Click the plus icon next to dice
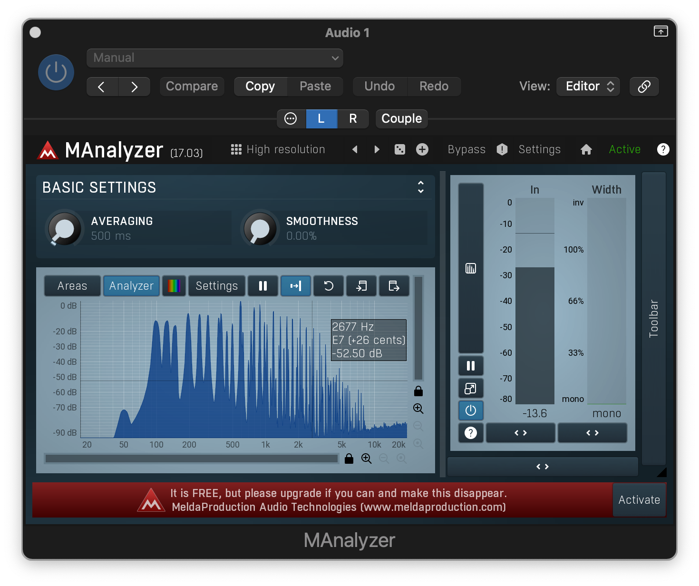The width and height of the screenshot is (699, 586). click(422, 149)
